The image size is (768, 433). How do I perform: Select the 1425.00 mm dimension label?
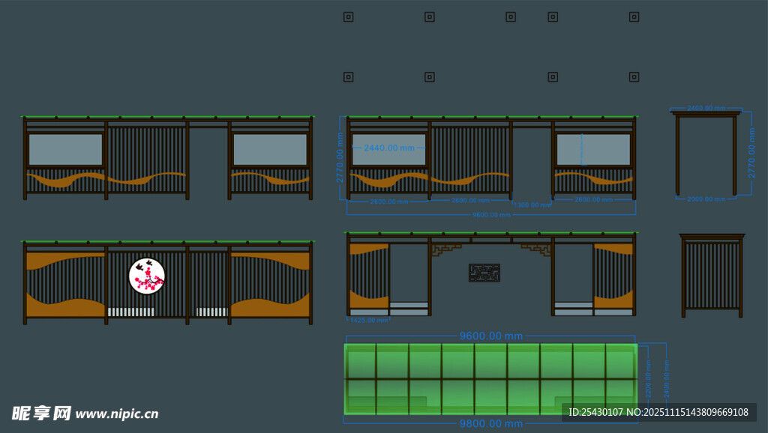click(367, 321)
